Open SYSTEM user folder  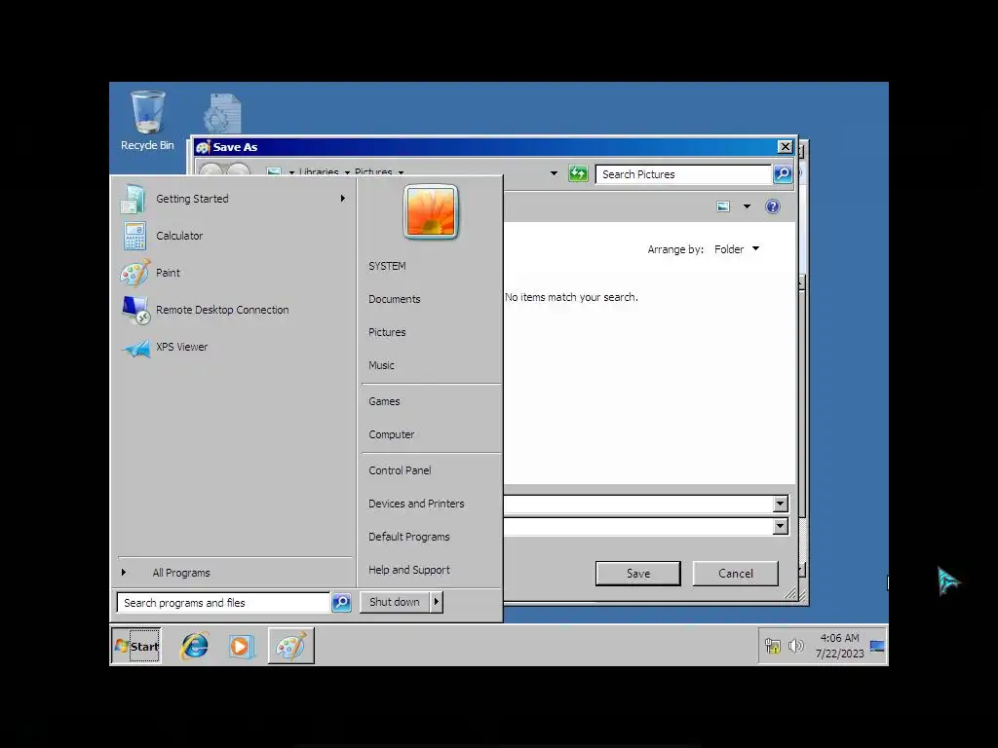387,266
